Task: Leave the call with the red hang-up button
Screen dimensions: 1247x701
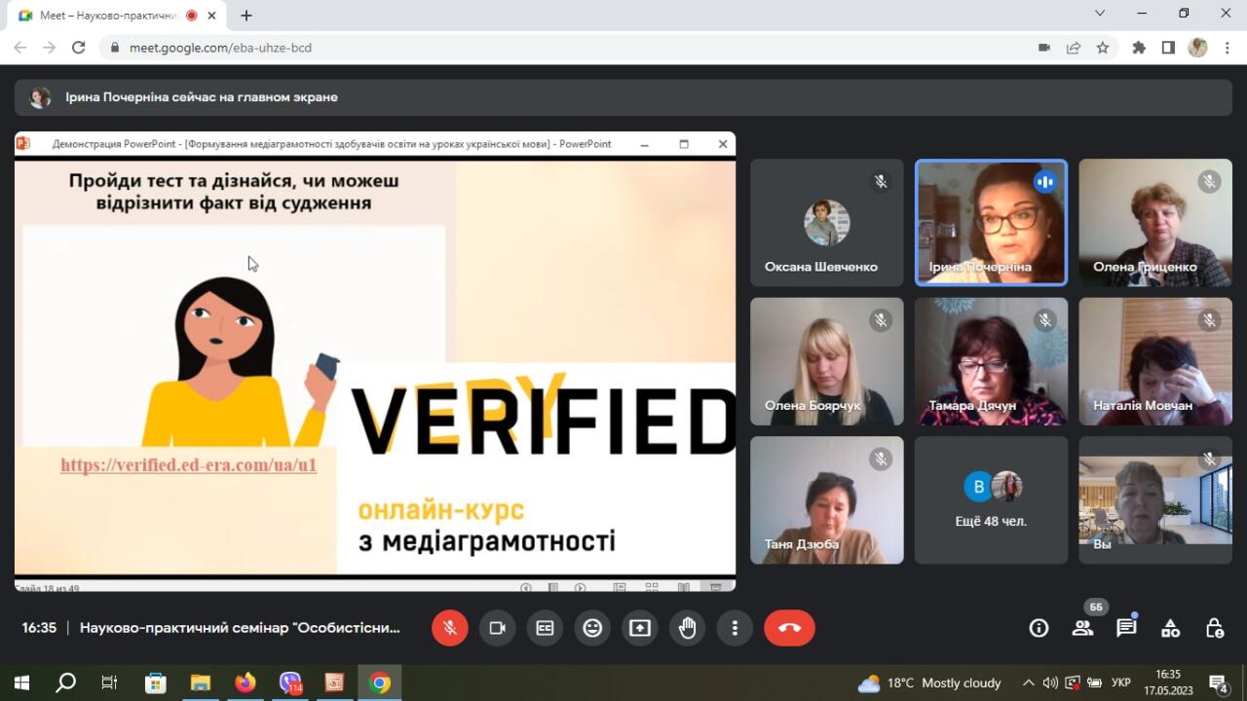Action: coord(789,628)
